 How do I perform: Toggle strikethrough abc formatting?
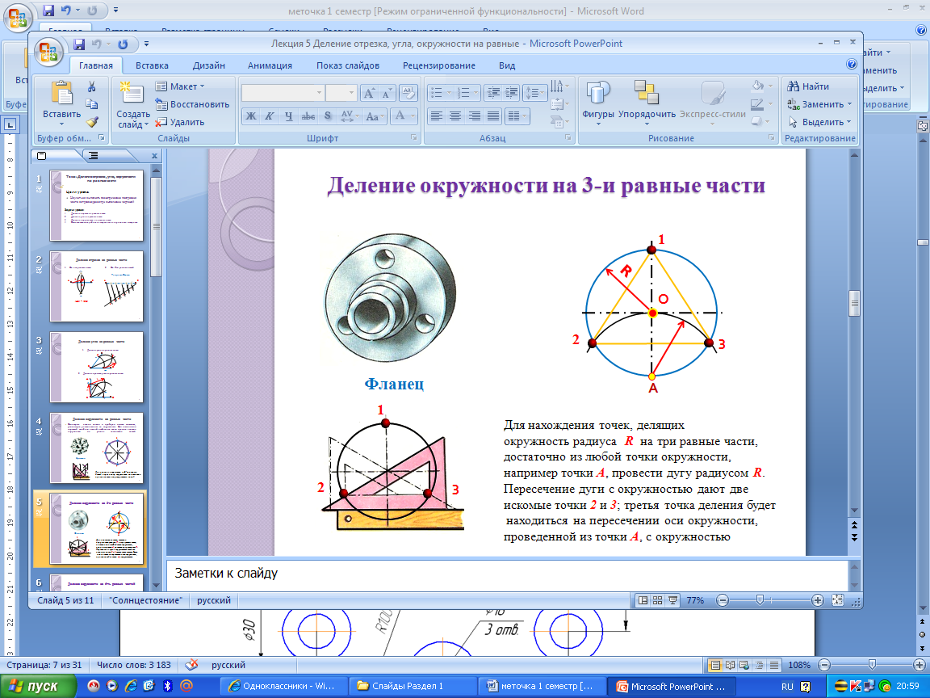pyautogui.click(x=308, y=116)
